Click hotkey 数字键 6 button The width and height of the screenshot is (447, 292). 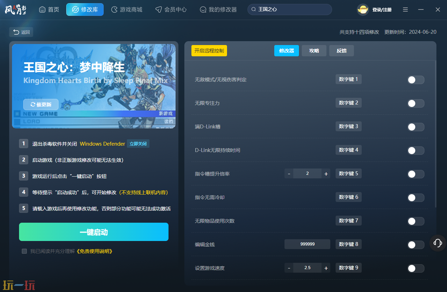(349, 197)
